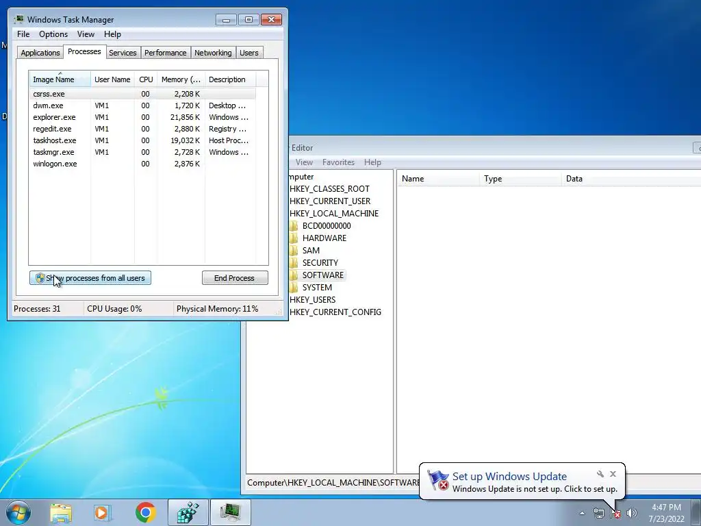Viewport: 701px width, 526px height.
Task: Select HKEY_CURRENT_USER in Registry Editor
Action: click(x=330, y=201)
